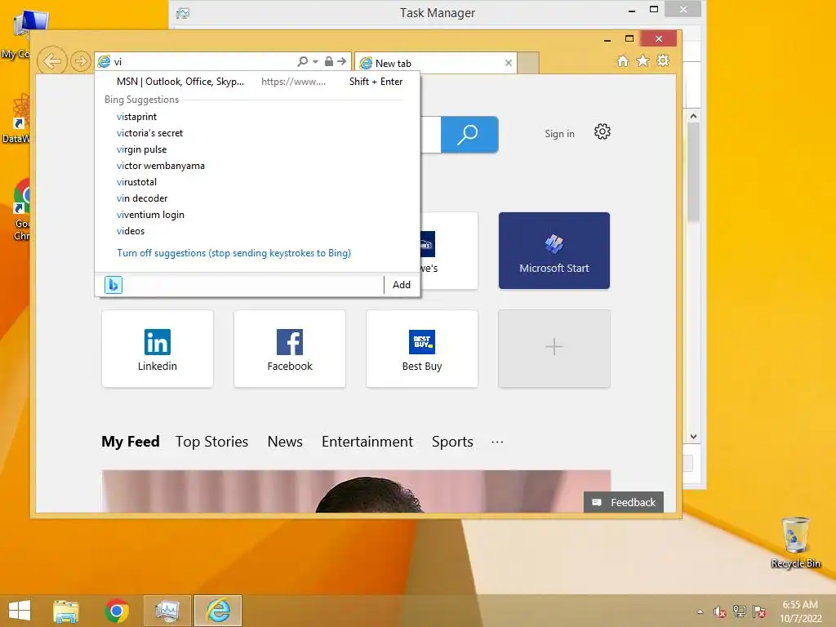
Task: Click the lock security icon in address bar
Action: tap(328, 61)
